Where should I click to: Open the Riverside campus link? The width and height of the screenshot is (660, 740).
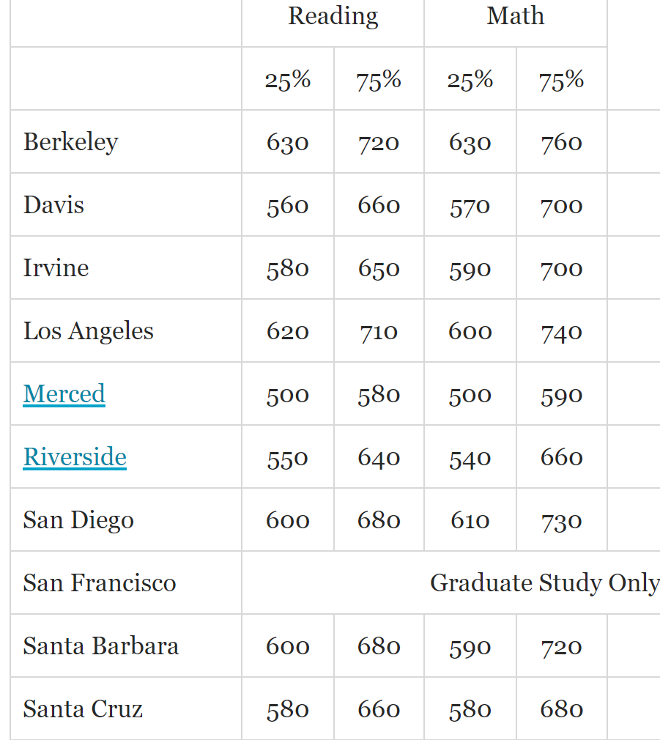coord(75,457)
